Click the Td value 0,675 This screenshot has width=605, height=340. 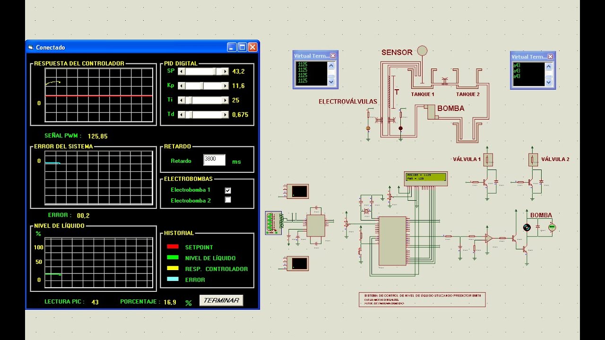click(x=240, y=115)
